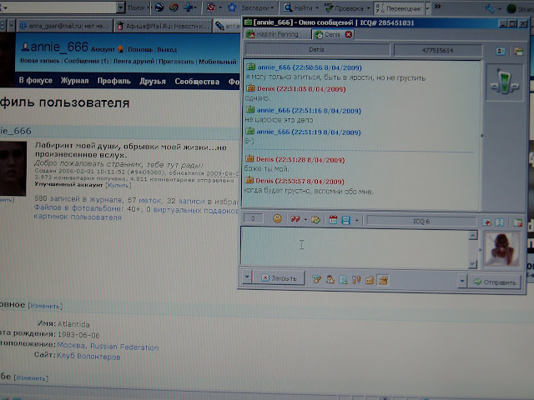
Task: Click the send file folder icon
Action: tap(315, 220)
